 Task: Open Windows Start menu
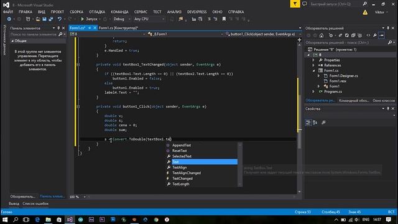tap(5, 220)
